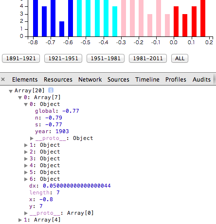Switch to the Sources tab
The width and height of the screenshot is (216, 224).
[118, 80]
